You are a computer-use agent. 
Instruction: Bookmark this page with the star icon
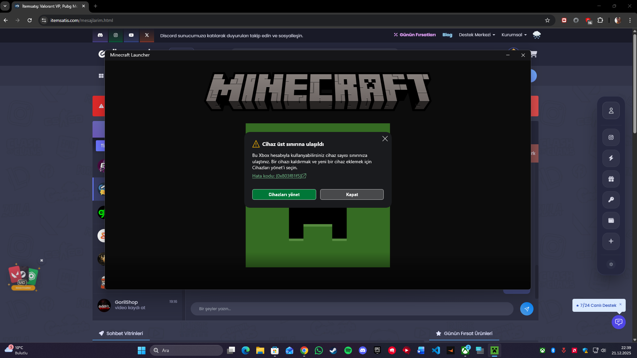tap(547, 20)
